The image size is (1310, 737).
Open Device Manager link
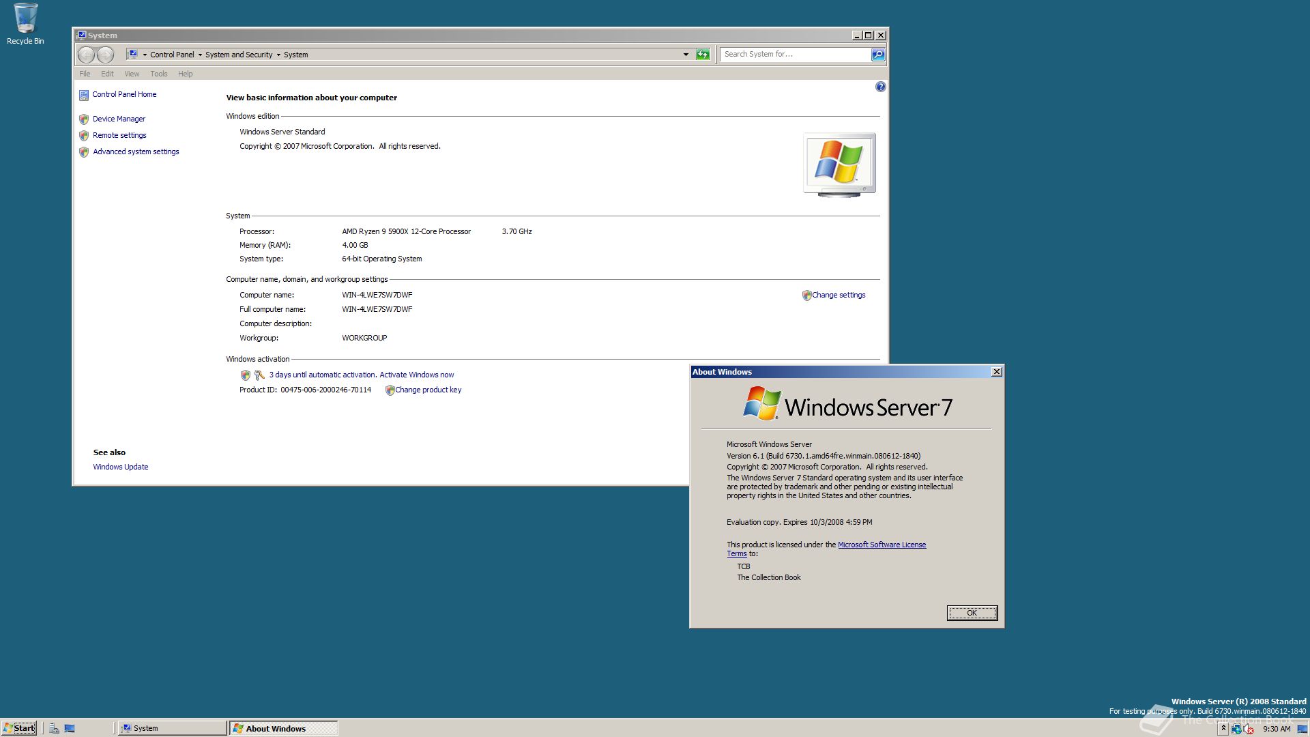119,119
